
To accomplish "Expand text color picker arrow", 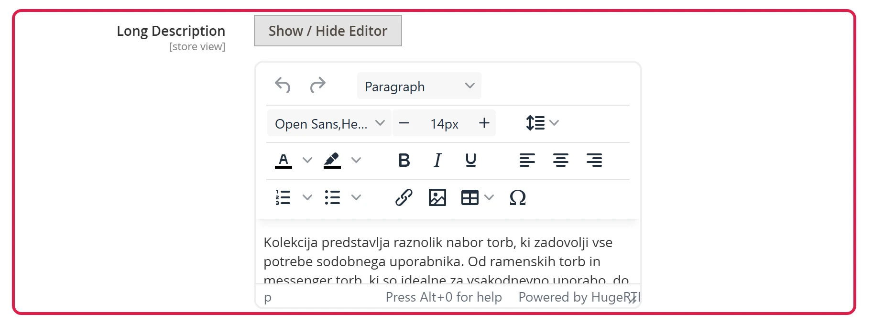I will [x=307, y=160].
